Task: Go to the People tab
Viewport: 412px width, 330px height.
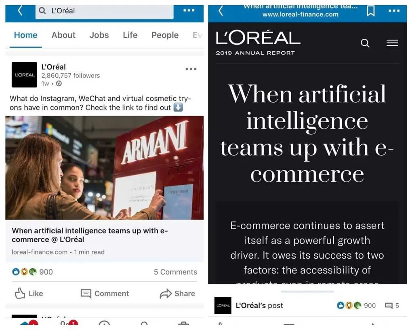Action: pos(165,35)
